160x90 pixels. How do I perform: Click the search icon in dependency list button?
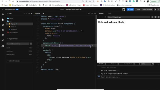click(31, 44)
